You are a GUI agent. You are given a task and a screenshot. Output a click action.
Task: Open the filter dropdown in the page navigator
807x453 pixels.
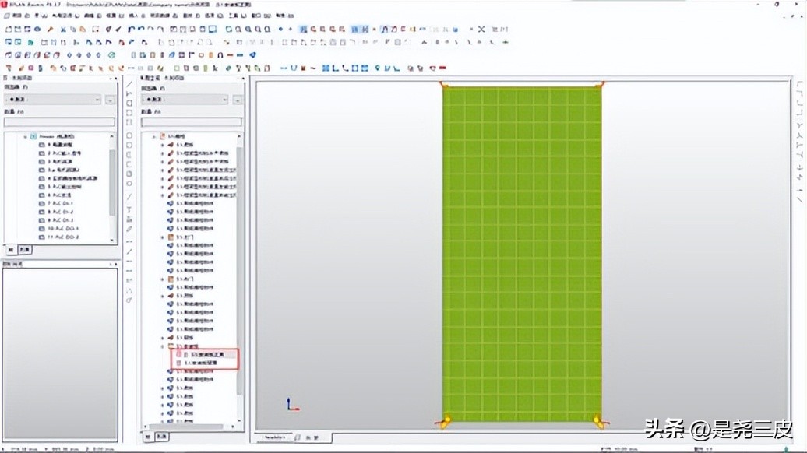click(53, 100)
